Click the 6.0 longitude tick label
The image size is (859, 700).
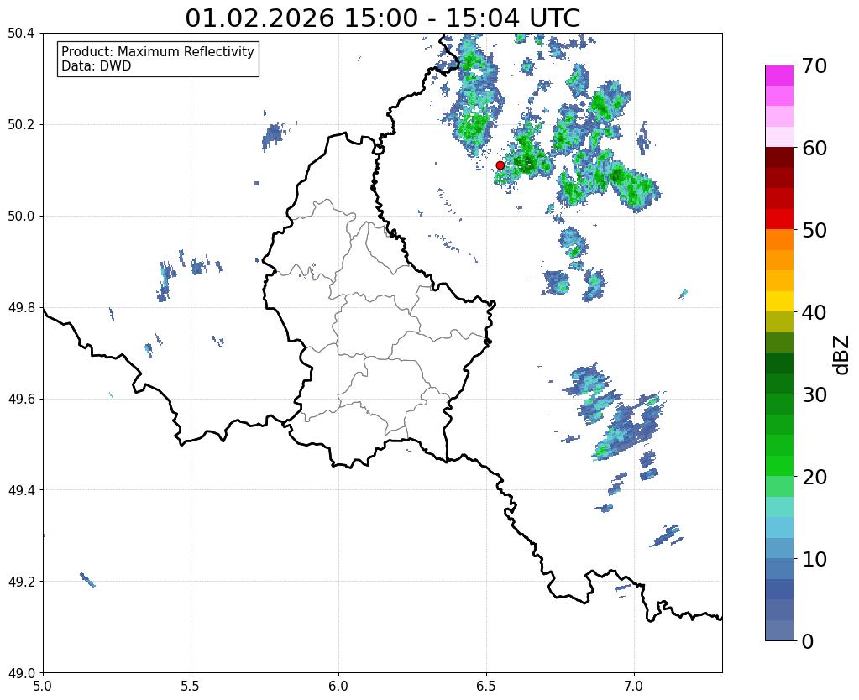tap(338, 687)
